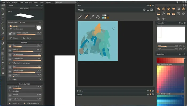Click the Navigator preview thumbnail

(x=171, y=34)
